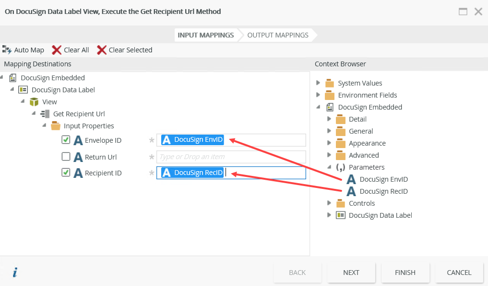488x286 pixels.
Task: Click the DocuSign RecID parameter icon in Context Browser
Action: (x=351, y=191)
